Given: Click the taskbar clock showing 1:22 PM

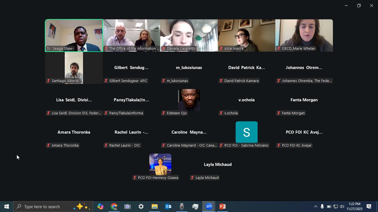Looking at the screenshot, I should (x=354, y=206).
